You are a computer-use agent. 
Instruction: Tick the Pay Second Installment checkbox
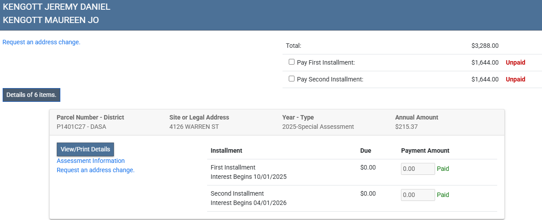coord(291,79)
